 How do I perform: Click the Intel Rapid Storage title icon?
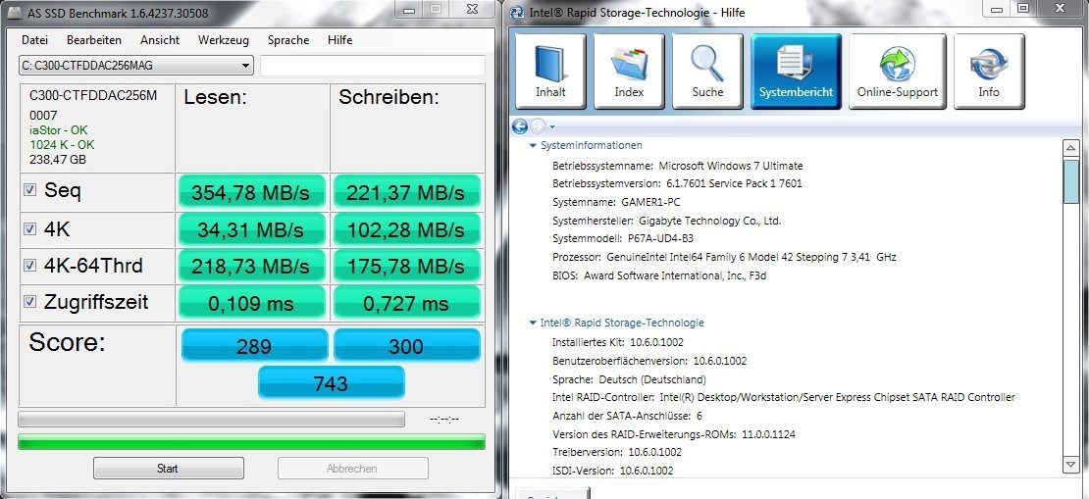pyautogui.click(x=517, y=13)
